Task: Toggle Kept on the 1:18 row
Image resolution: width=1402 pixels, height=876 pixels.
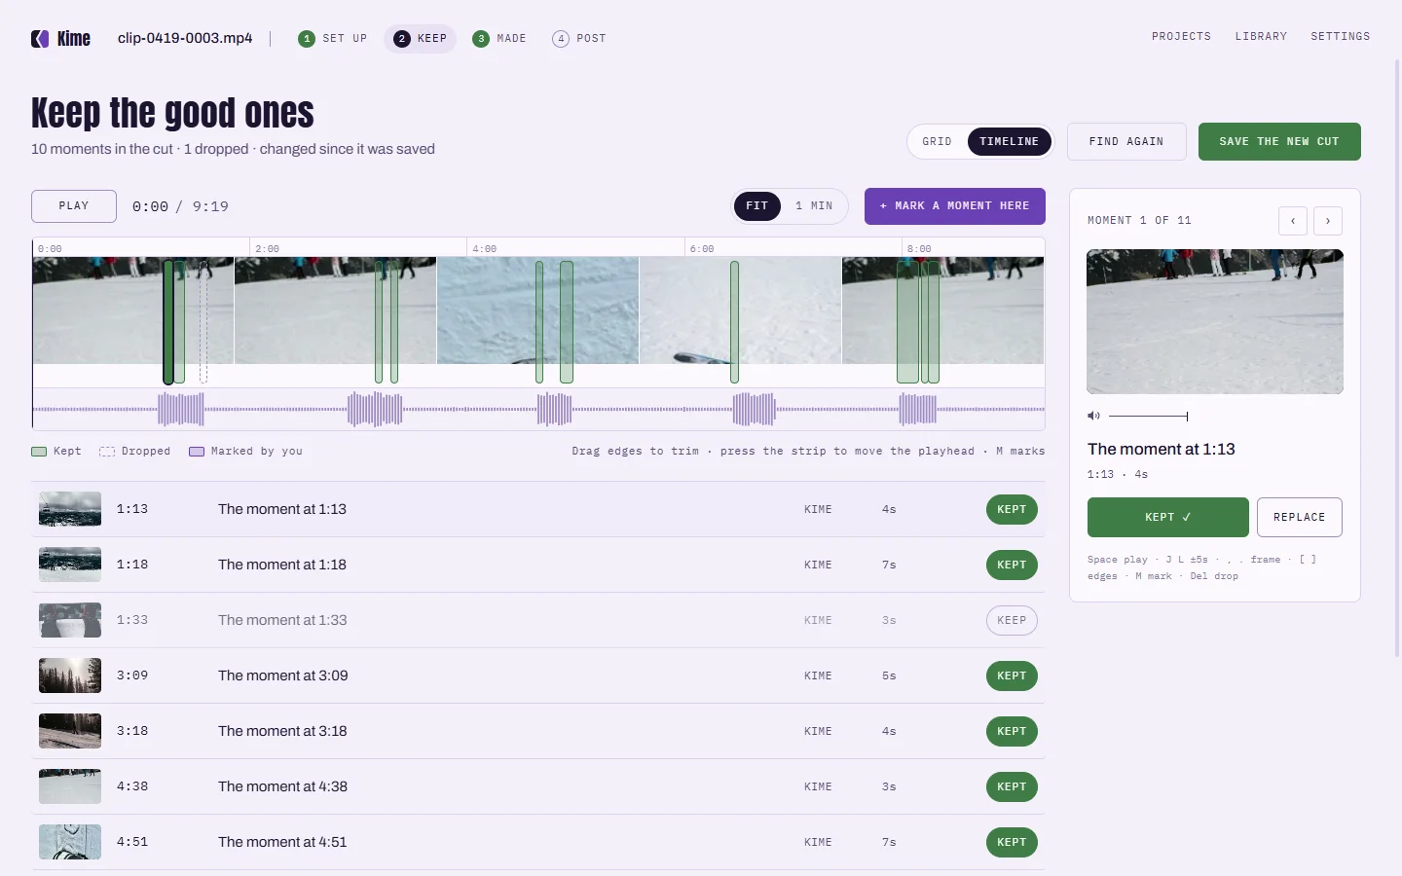Action: [1012, 566]
